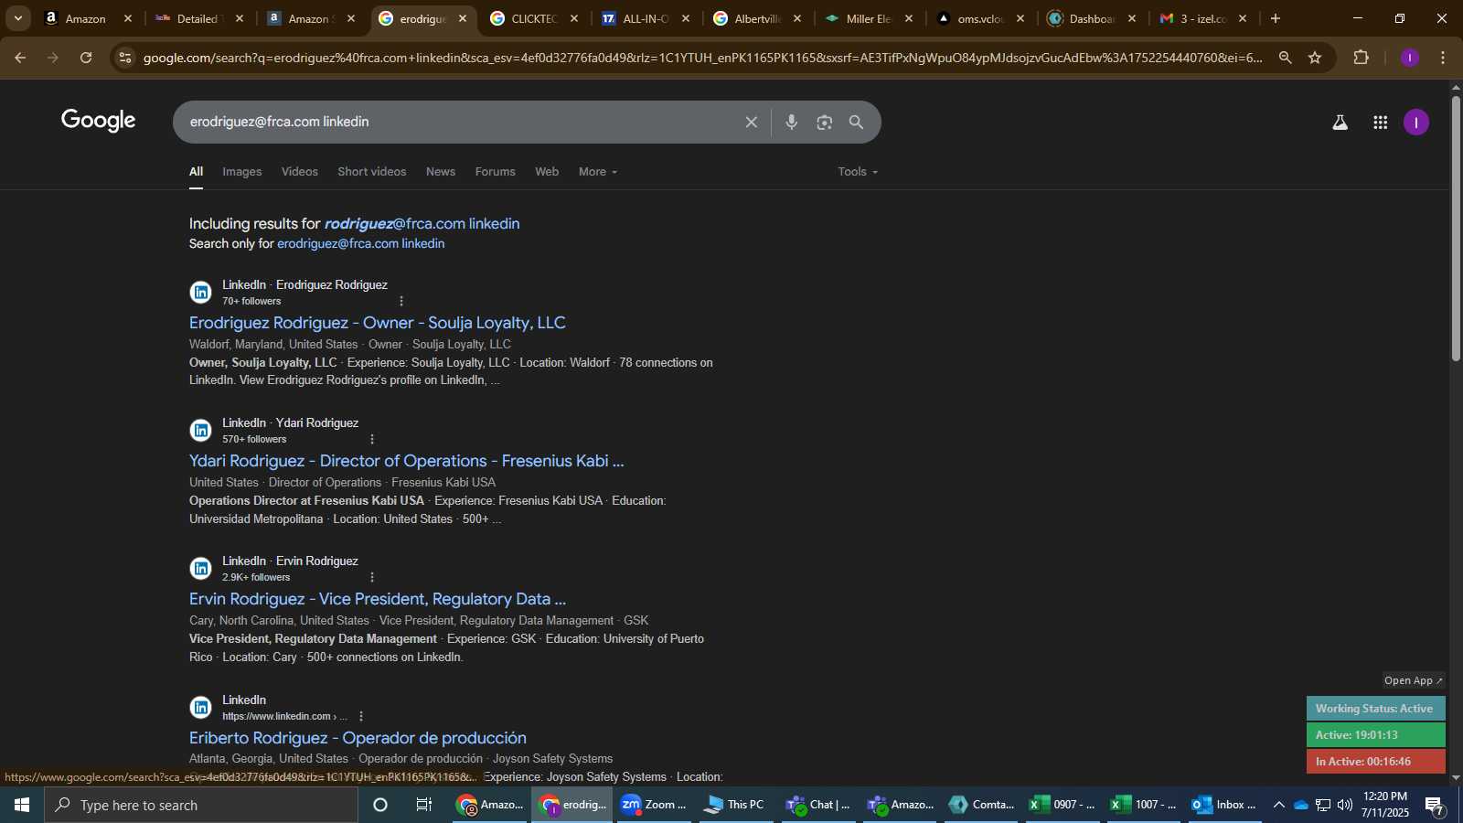Open options for Ervin Rodriguez result
This screenshot has height=823, width=1463.
[x=371, y=577]
